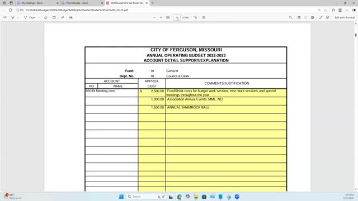Click the 1,500.00 cost cell
Viewport: 358px width, 201px height.
click(152, 109)
